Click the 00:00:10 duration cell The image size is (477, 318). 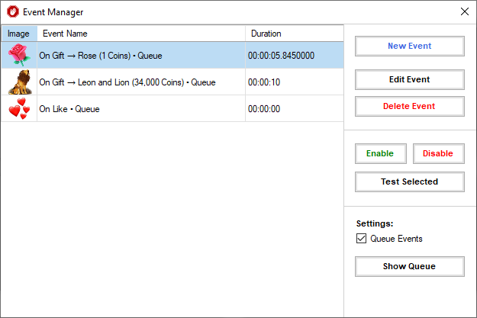tap(295, 82)
